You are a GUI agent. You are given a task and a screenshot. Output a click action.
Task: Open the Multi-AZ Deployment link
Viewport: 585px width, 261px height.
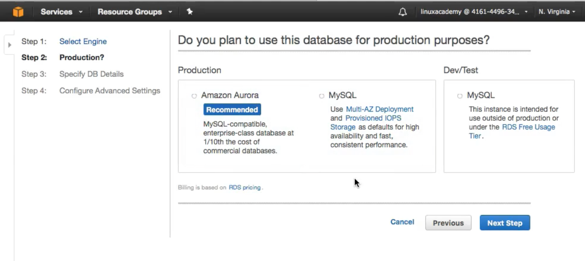pyautogui.click(x=379, y=109)
